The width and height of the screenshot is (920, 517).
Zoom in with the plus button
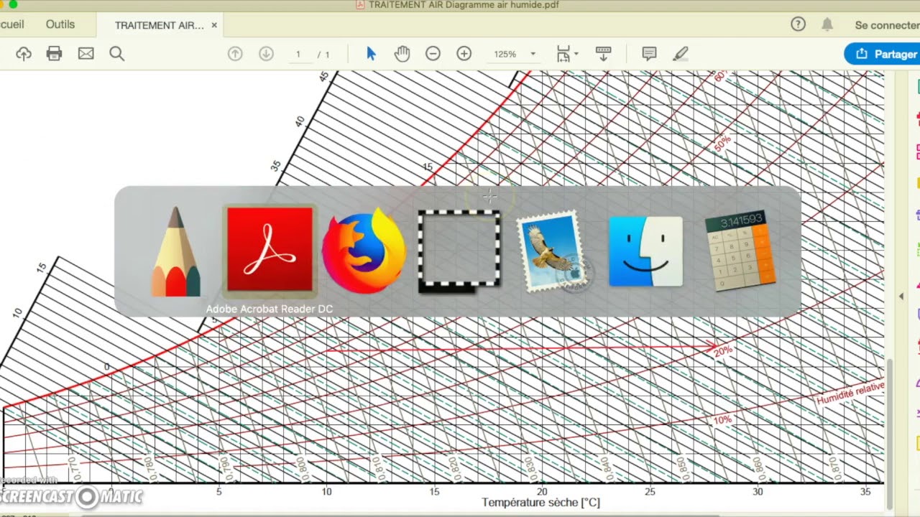464,54
